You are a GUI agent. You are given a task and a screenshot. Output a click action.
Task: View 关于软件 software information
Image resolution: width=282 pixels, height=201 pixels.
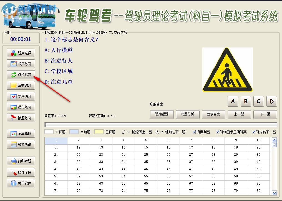coord(21,183)
